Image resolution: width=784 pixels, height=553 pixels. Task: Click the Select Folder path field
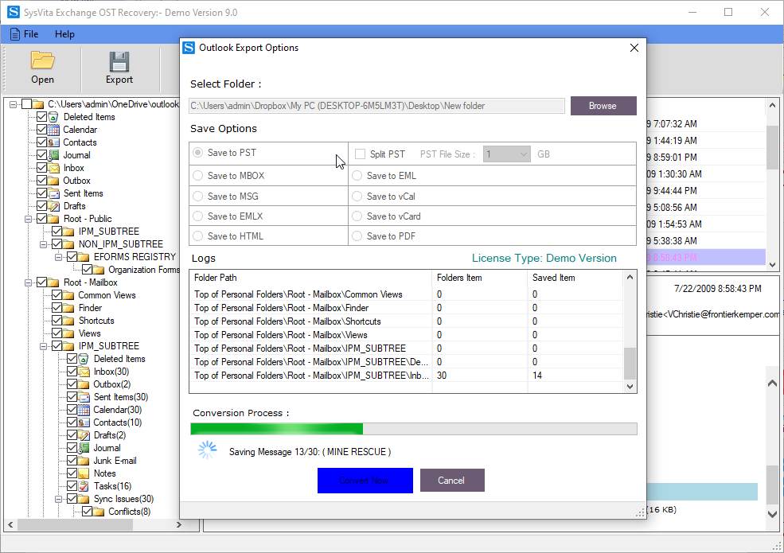(376, 106)
